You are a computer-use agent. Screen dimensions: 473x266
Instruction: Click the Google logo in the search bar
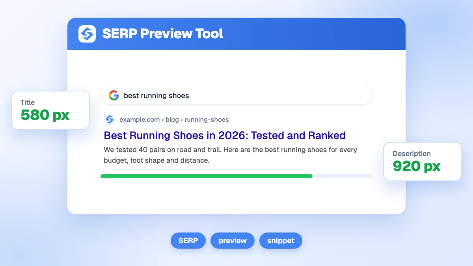[114, 95]
